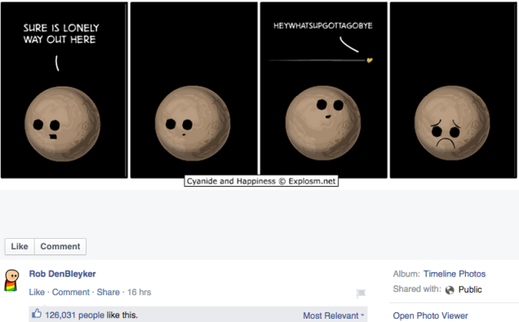
Task: Click Rob DenBleyker's cartoon avatar picture
Action: click(x=11, y=280)
